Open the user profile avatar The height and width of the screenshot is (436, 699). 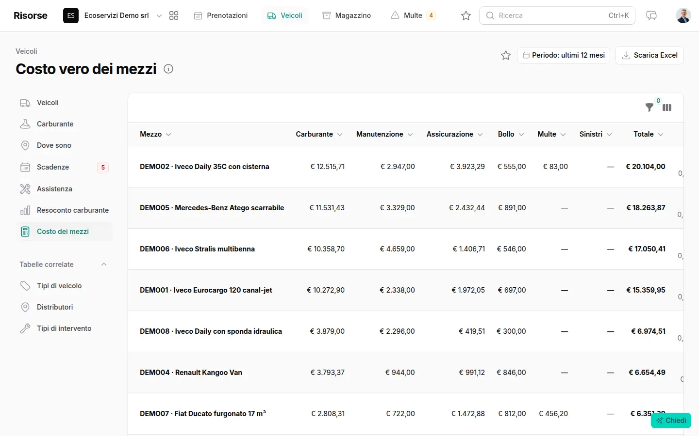683,16
